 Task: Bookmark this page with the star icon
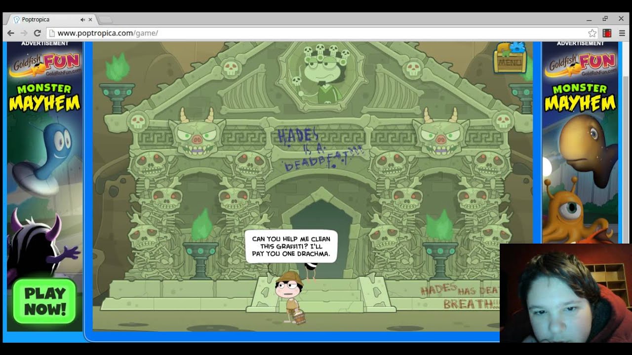point(592,33)
